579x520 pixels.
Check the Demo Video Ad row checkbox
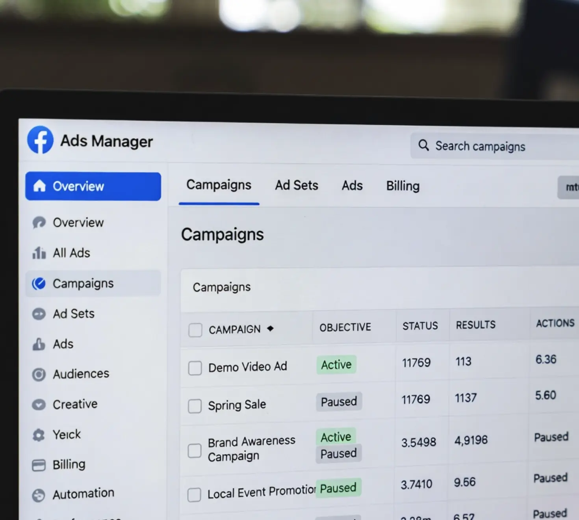195,368
